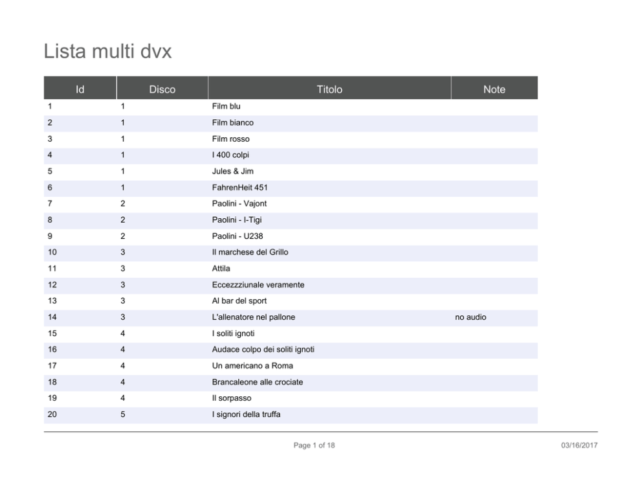This screenshot has width=642, height=496.
Task: Click Id cell with value 17
Action: pyautogui.click(x=52, y=366)
